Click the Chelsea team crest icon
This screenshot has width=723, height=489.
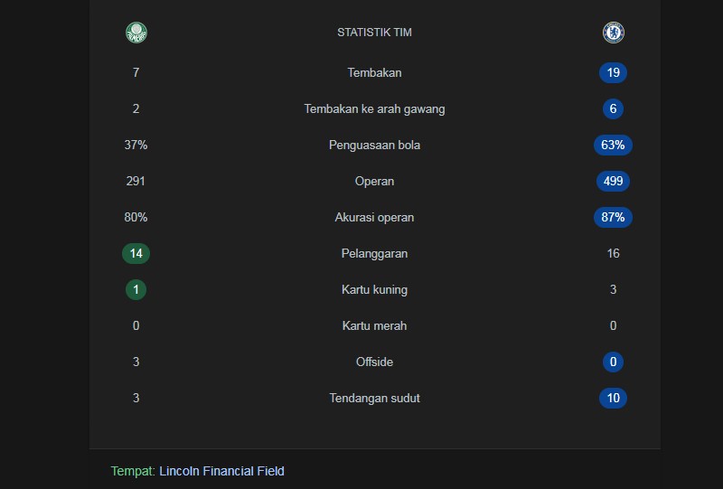click(x=614, y=33)
